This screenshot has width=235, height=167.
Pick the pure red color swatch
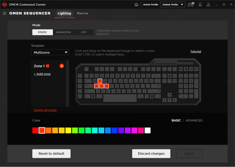click(35, 130)
